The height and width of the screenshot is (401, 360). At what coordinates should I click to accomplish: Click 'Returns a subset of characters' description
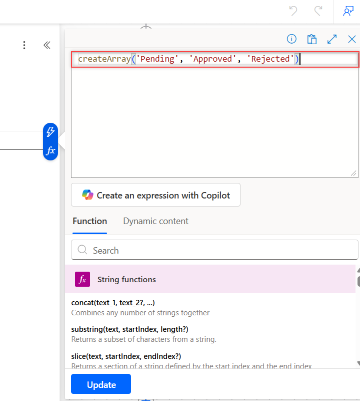[143, 339]
